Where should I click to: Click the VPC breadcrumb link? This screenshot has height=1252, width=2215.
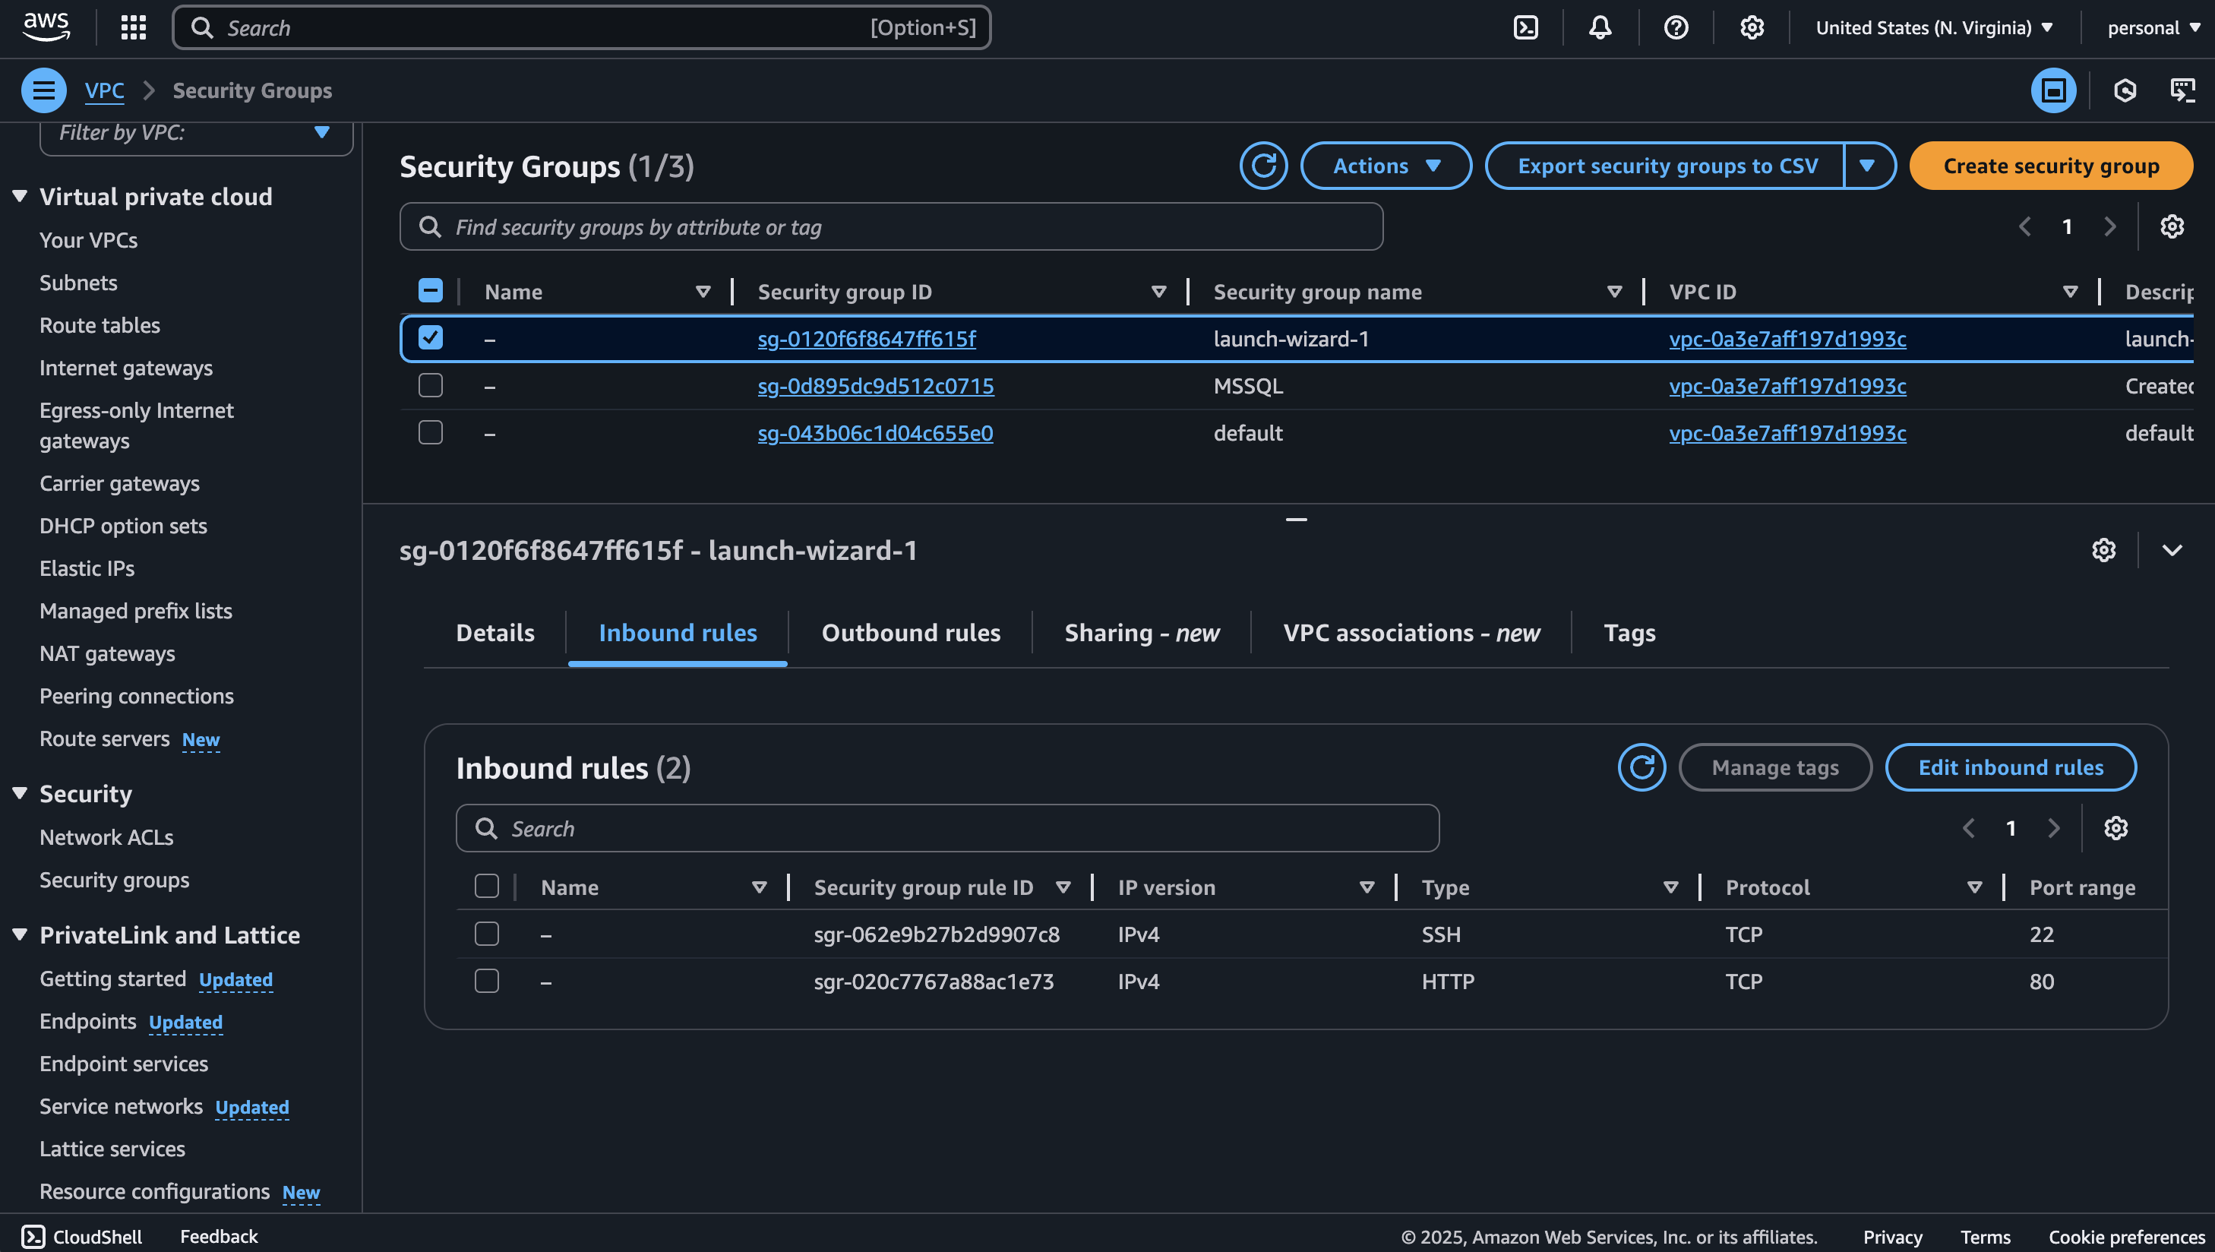click(x=104, y=90)
